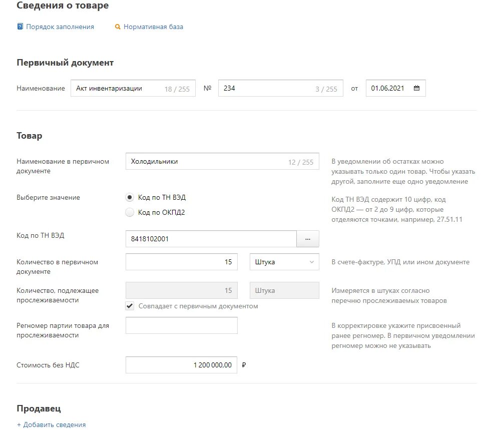488x430 pixels.
Task: Click the document name field Акт инвентаризации
Action: coord(133,88)
